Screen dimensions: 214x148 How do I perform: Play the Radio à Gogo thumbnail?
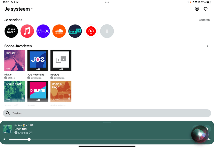point(61,92)
